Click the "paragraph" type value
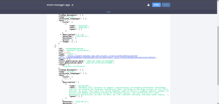Screen dimensions: 219x104 [x=84, y=86]
